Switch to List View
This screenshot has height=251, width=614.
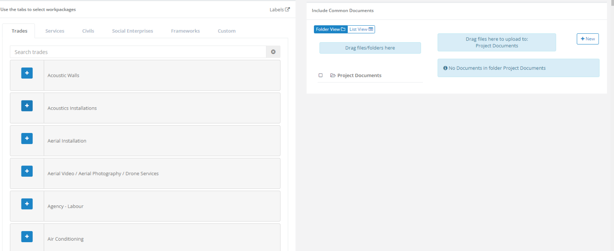[x=361, y=30]
